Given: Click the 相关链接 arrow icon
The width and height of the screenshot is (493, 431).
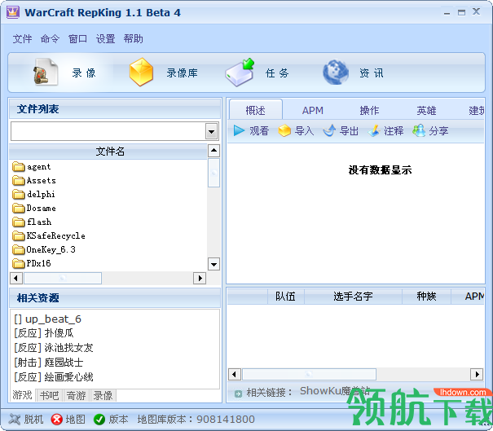Looking at the screenshot, I should (x=239, y=394).
